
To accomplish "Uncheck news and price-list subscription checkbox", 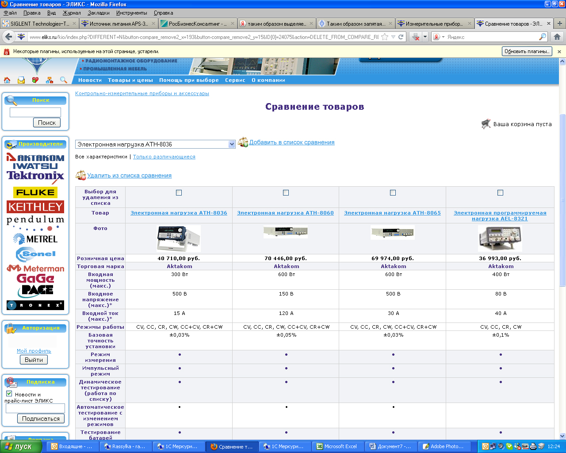I will [x=9, y=393].
